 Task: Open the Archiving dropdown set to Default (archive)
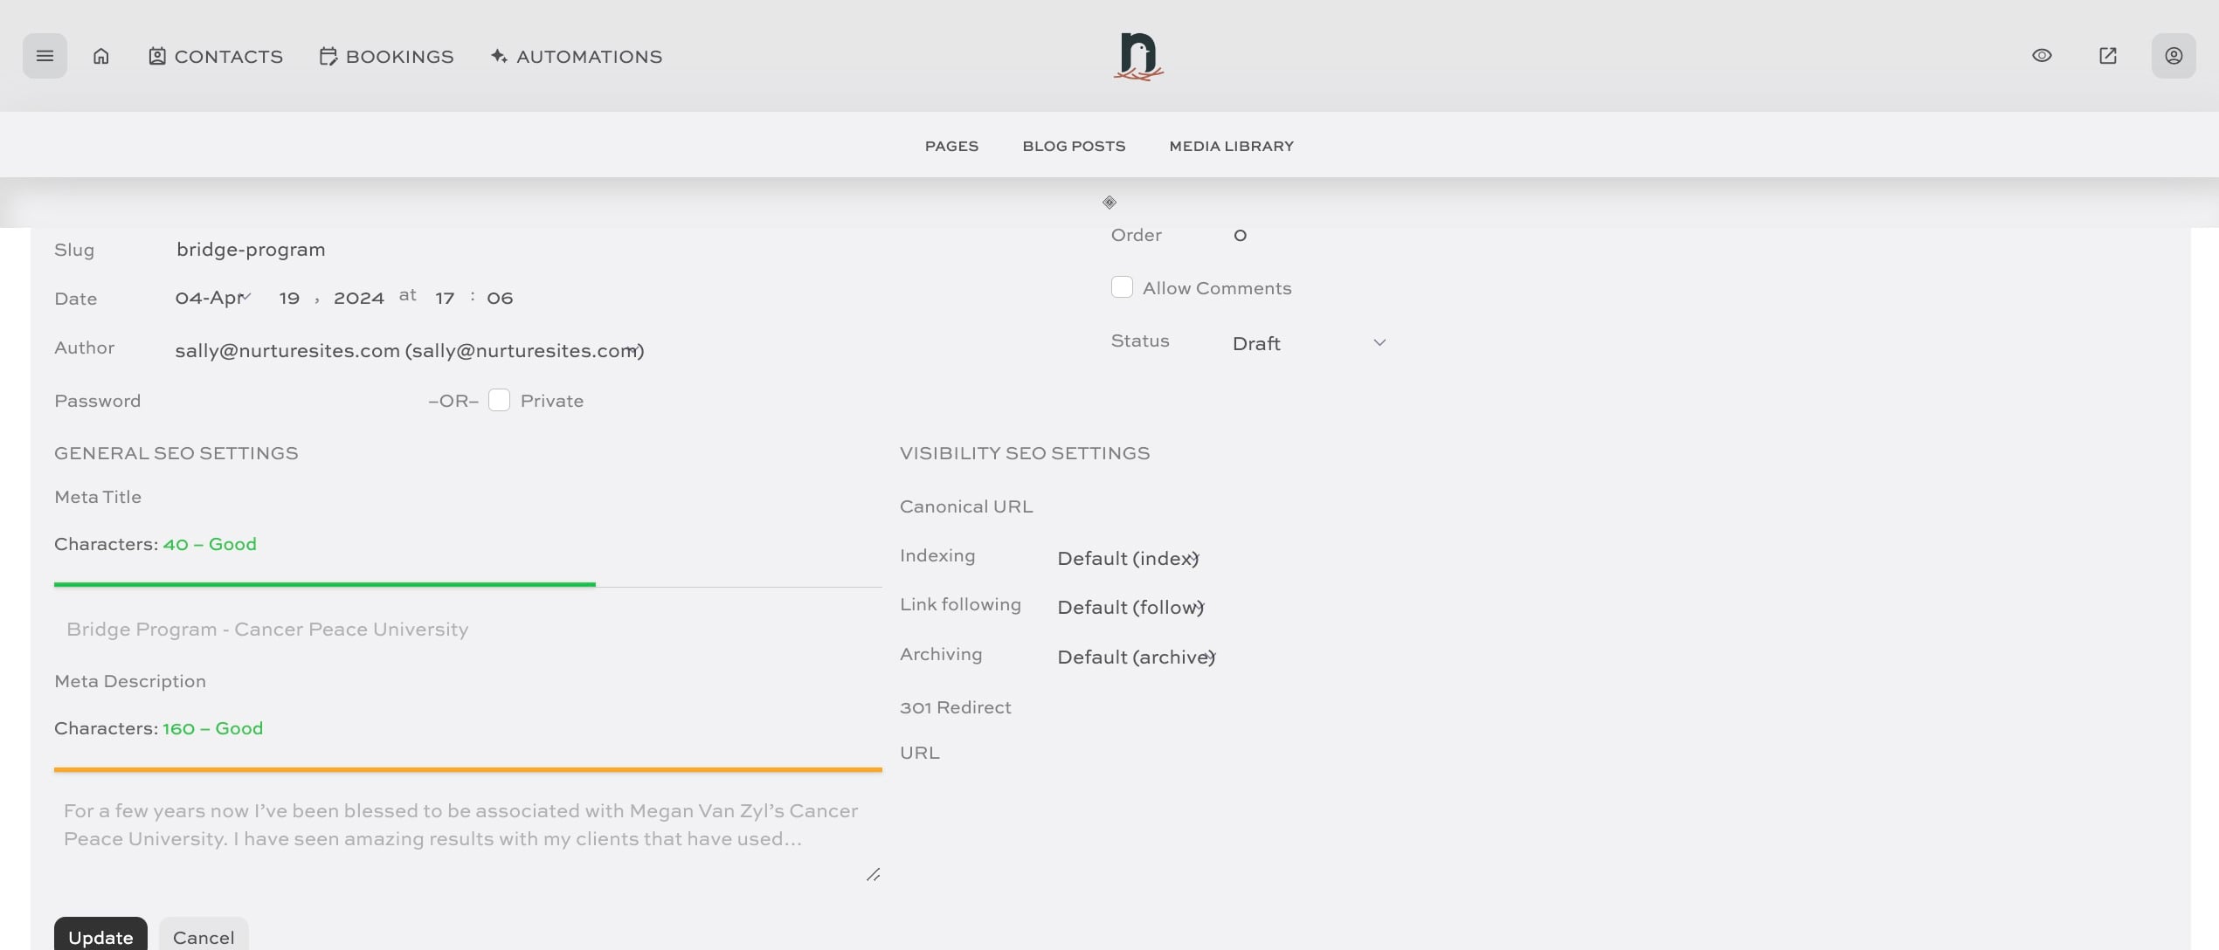[x=1135, y=657]
